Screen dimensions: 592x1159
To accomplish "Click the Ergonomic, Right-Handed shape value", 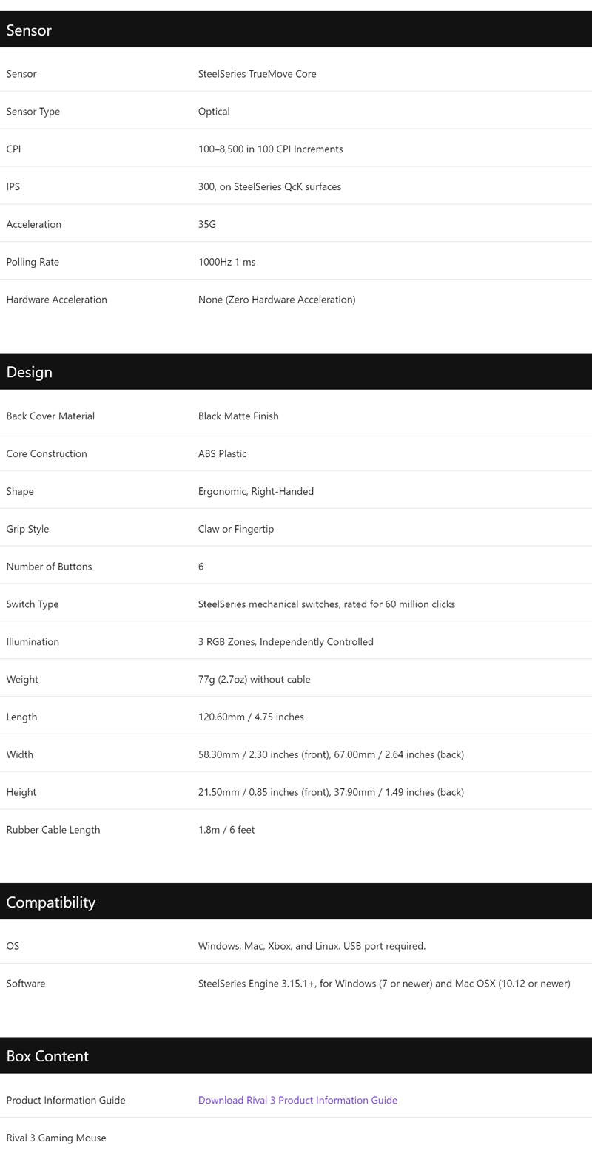I will 255,491.
